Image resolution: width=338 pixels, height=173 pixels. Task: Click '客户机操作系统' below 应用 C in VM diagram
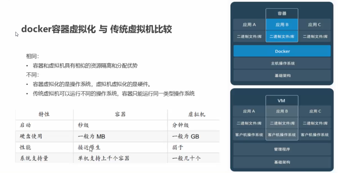[x=315, y=135]
